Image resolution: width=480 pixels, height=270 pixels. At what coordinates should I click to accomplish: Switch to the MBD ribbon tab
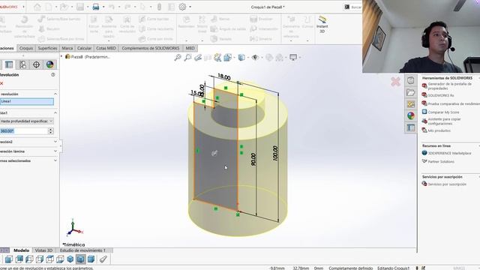point(190,48)
